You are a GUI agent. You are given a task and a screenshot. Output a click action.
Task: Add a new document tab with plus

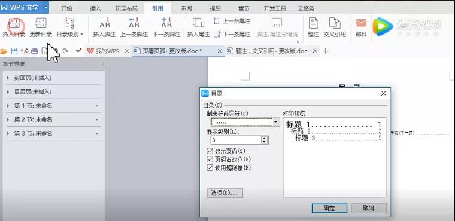click(x=326, y=51)
